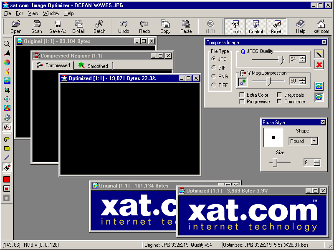Select the crop tool
Image resolution: width=334 pixels, height=250 pixels.
tap(7, 90)
